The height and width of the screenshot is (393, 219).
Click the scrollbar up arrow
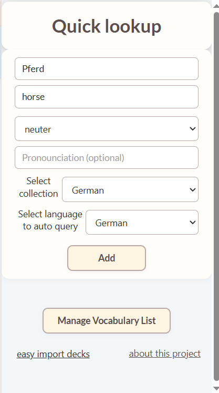click(x=216, y=6)
